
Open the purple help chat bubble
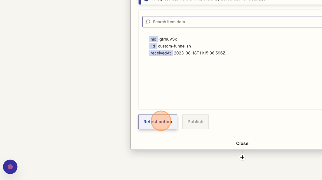[10, 167]
